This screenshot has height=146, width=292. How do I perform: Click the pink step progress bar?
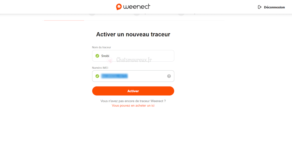click(64, 20)
